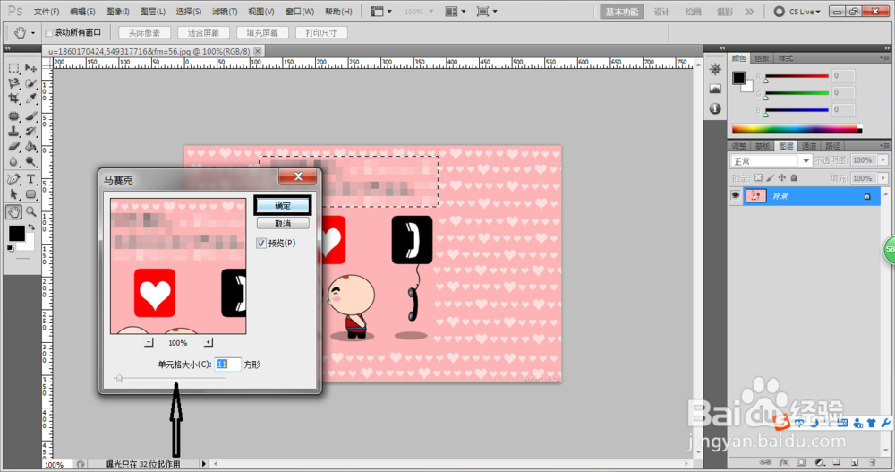
Task: Select the History Brush tool
Action: (30, 131)
